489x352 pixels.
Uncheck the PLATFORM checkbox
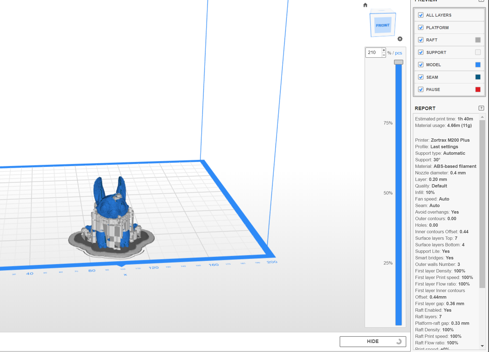(421, 28)
